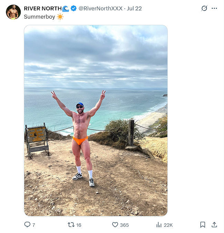Click the Grok explain icon
This screenshot has height=233, width=224.
[204, 8]
